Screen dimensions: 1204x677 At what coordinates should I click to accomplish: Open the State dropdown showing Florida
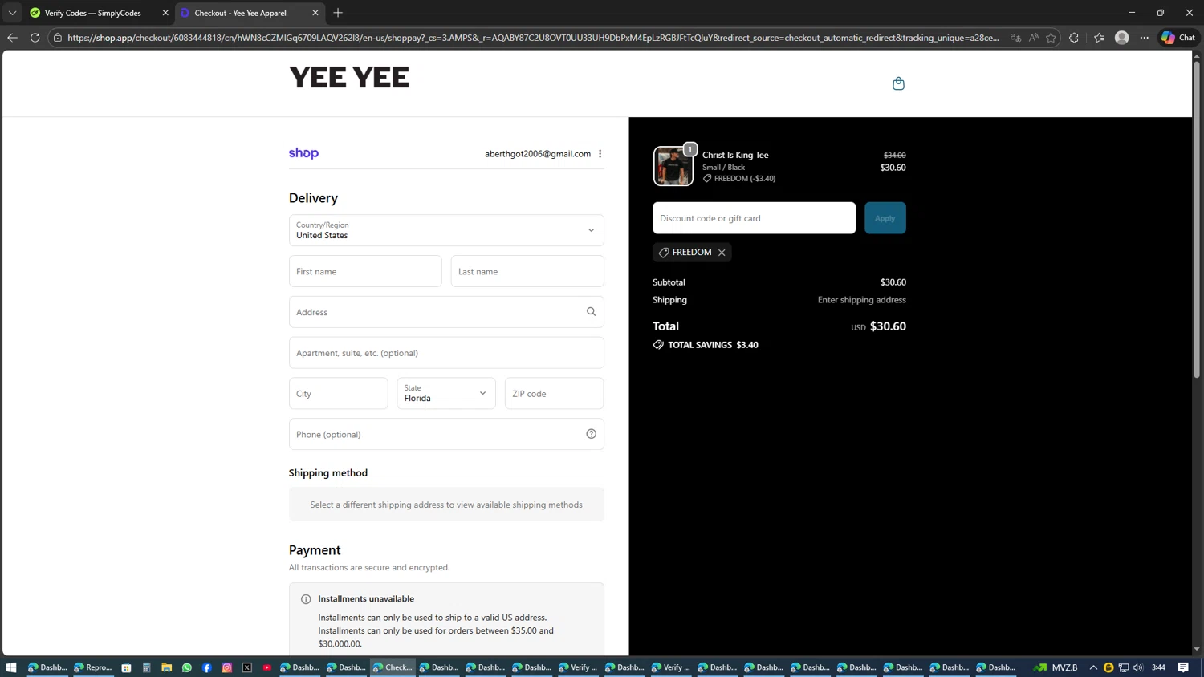446,393
